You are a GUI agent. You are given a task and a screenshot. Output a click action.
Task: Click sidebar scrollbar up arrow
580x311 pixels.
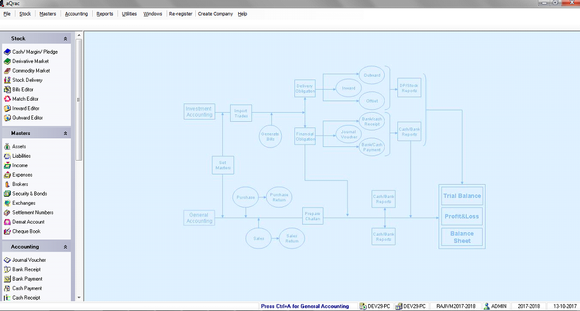coord(79,35)
